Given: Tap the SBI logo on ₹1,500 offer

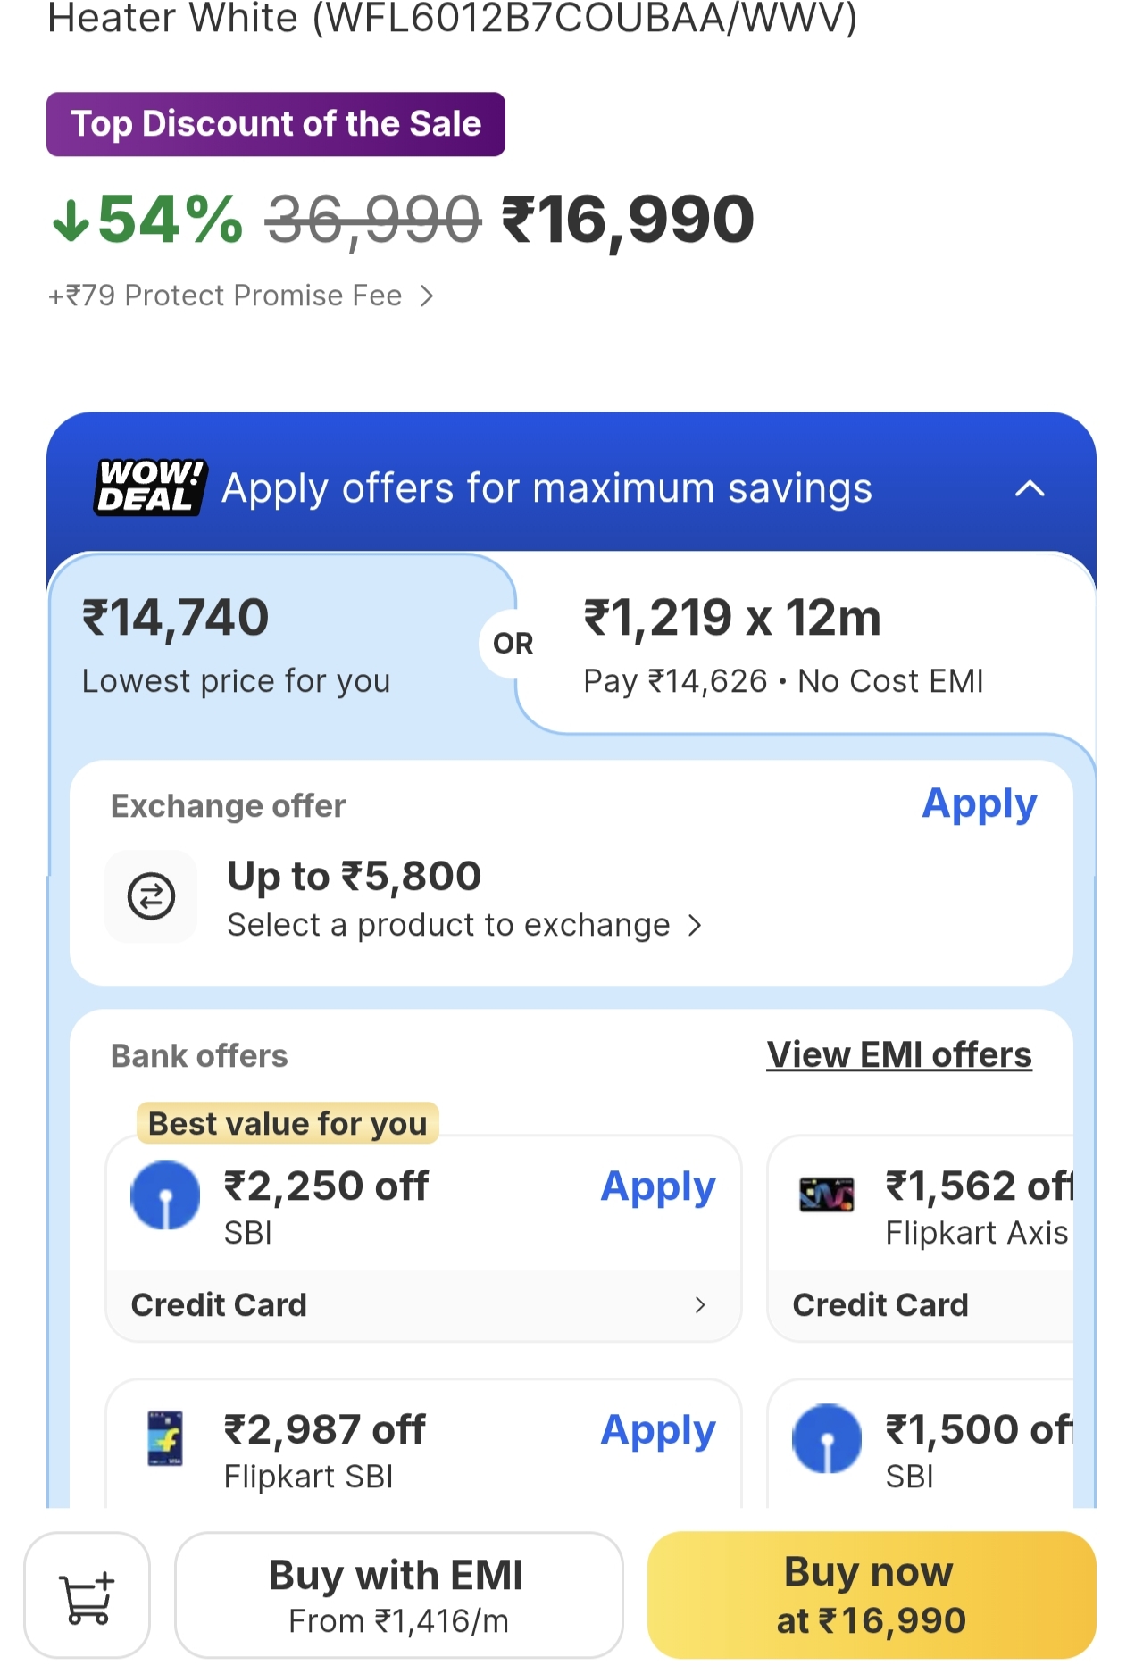Looking at the screenshot, I should coord(826,1437).
